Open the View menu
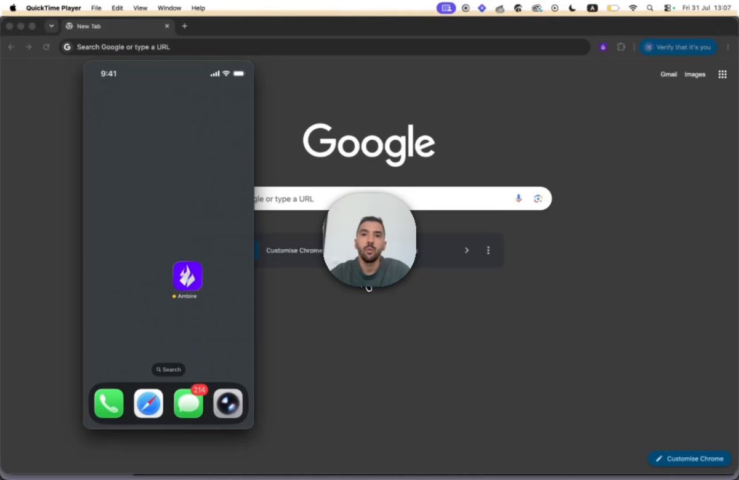 pyautogui.click(x=140, y=8)
